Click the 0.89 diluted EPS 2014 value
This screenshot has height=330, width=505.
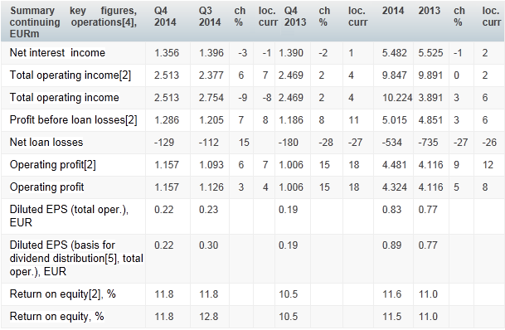pos(391,245)
